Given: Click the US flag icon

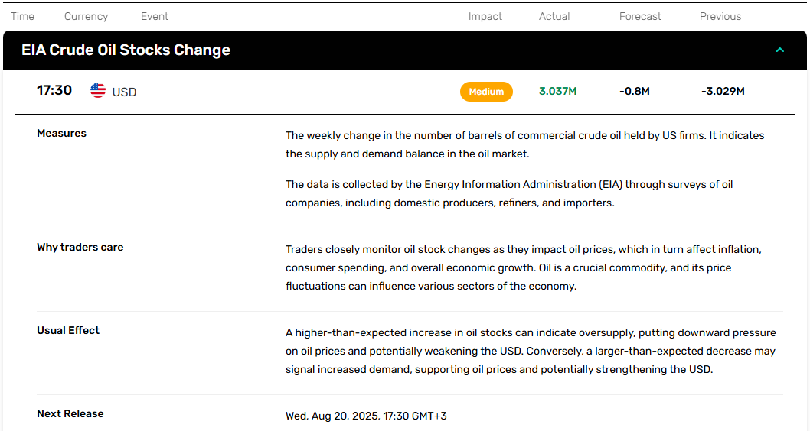Looking at the screenshot, I should (x=98, y=90).
